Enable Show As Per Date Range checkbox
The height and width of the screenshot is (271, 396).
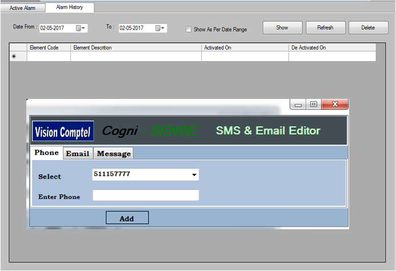(189, 29)
